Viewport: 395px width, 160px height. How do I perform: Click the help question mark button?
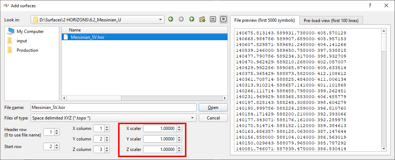370,6
